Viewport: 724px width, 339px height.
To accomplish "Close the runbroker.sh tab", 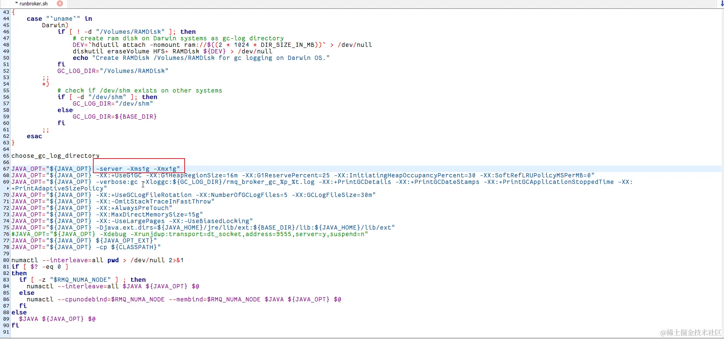I will coord(60,3).
